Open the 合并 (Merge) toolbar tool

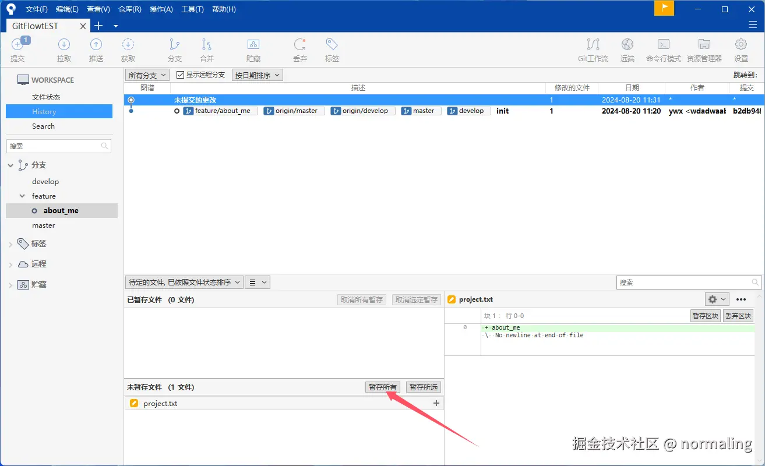pos(207,45)
